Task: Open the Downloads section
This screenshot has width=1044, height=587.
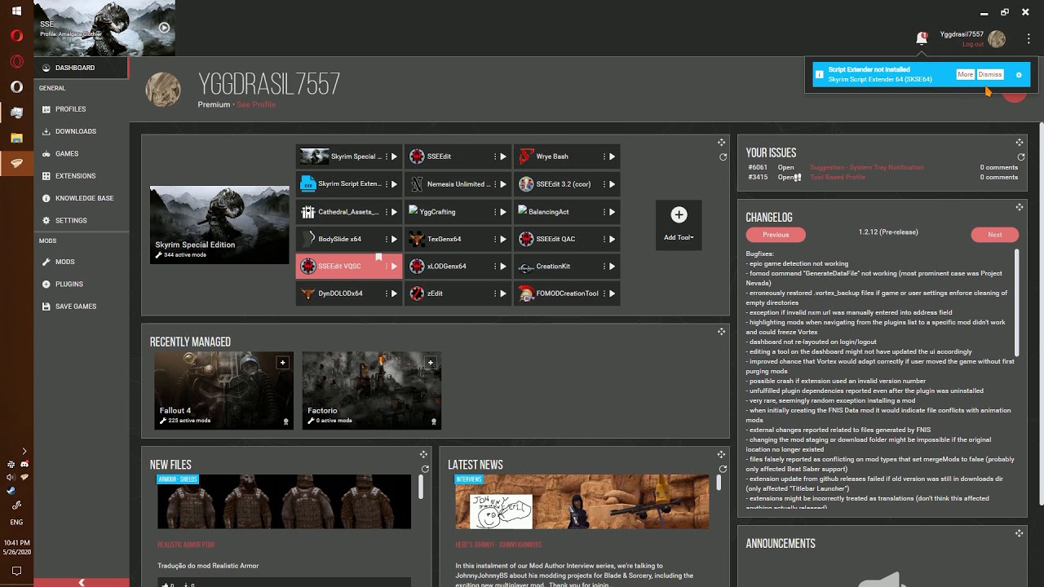Action: (x=81, y=131)
